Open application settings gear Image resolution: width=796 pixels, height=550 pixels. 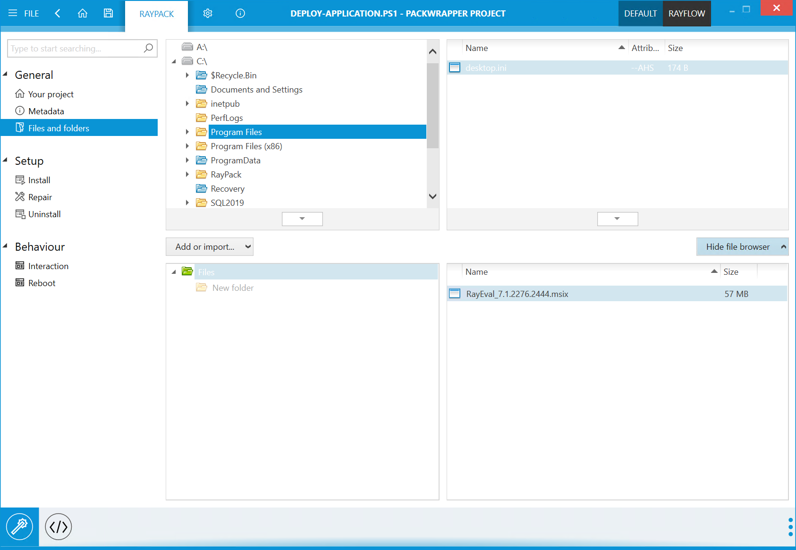point(208,13)
